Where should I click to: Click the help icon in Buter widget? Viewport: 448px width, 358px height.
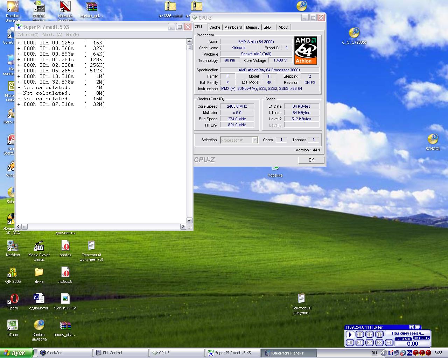click(x=411, y=327)
